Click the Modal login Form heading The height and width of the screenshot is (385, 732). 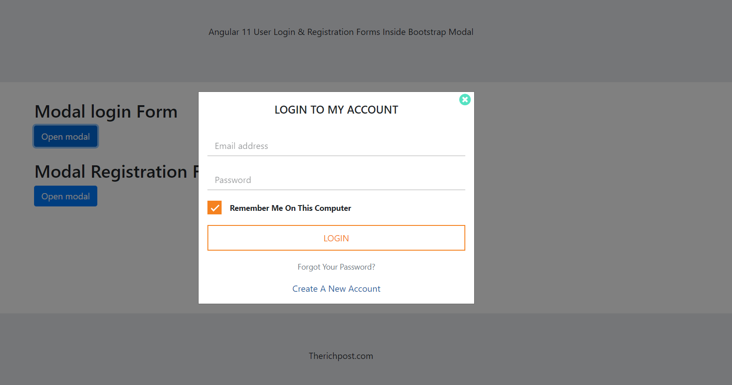click(x=106, y=111)
